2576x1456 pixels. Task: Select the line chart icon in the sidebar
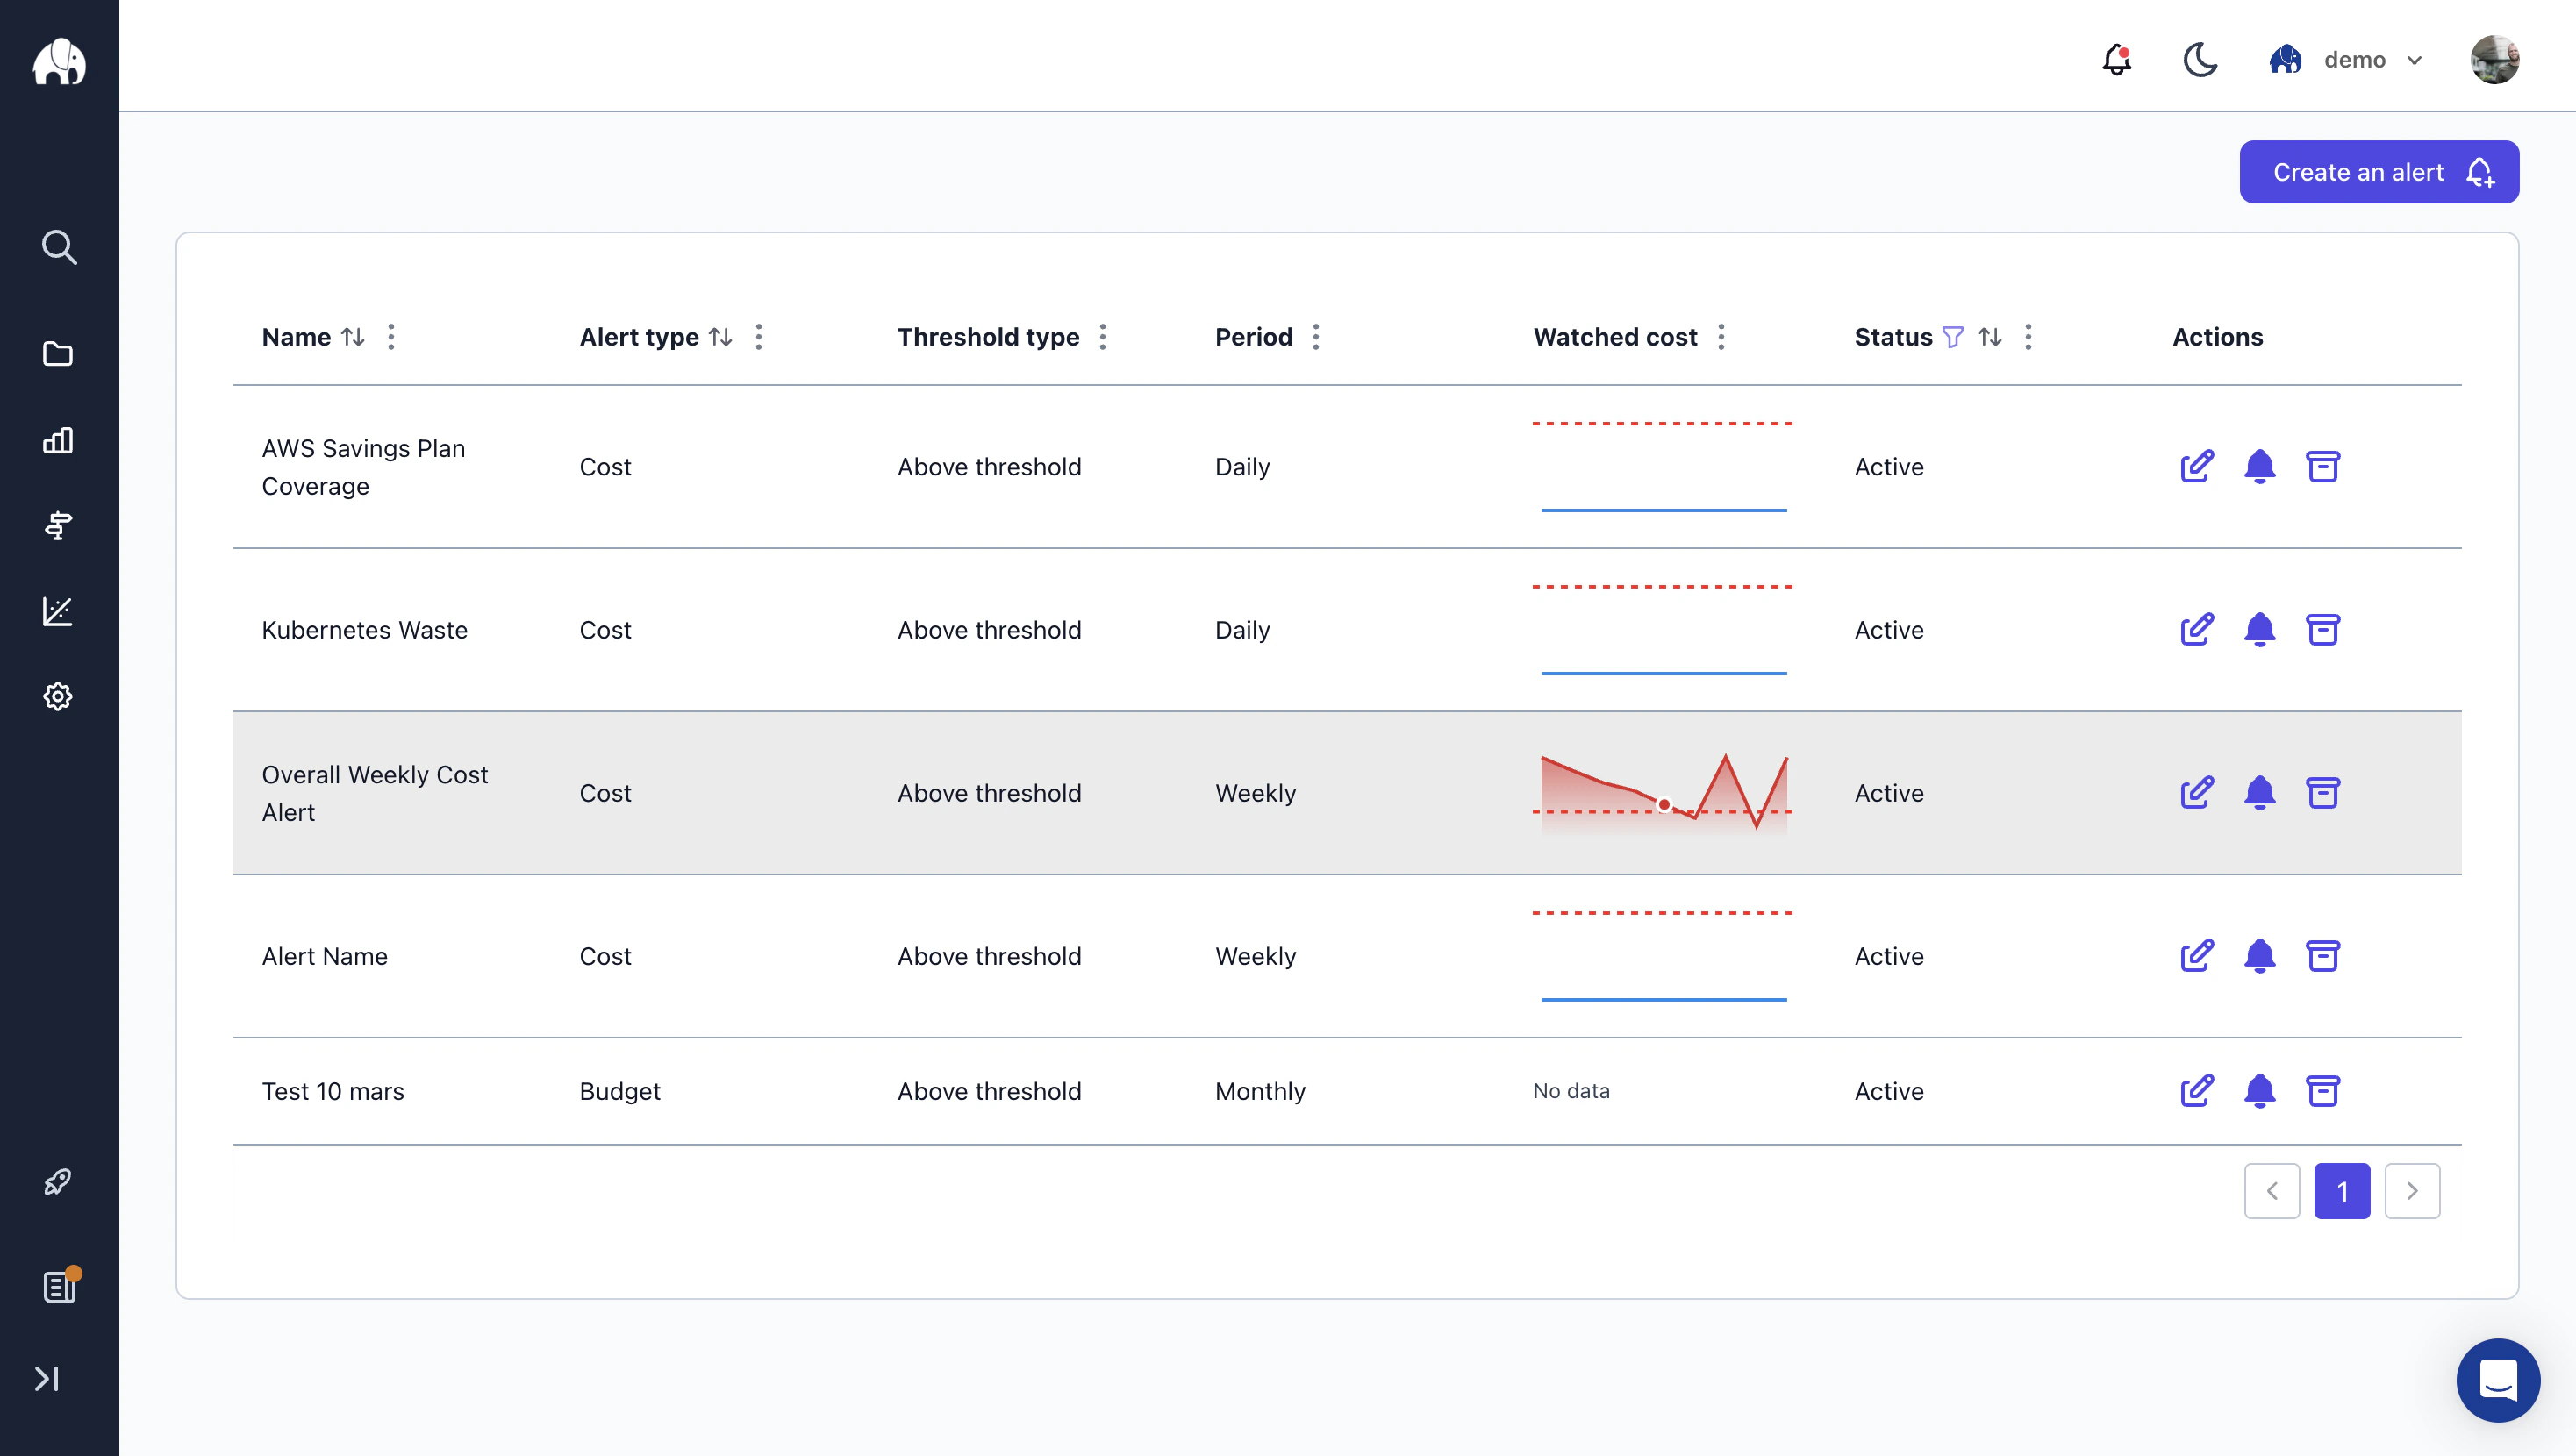click(x=57, y=611)
